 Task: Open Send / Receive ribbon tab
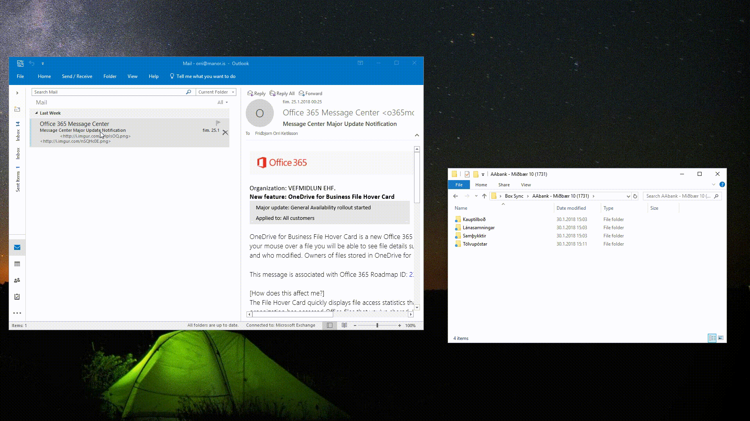[77, 76]
